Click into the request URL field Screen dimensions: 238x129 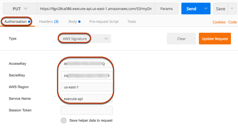pos(96,9)
